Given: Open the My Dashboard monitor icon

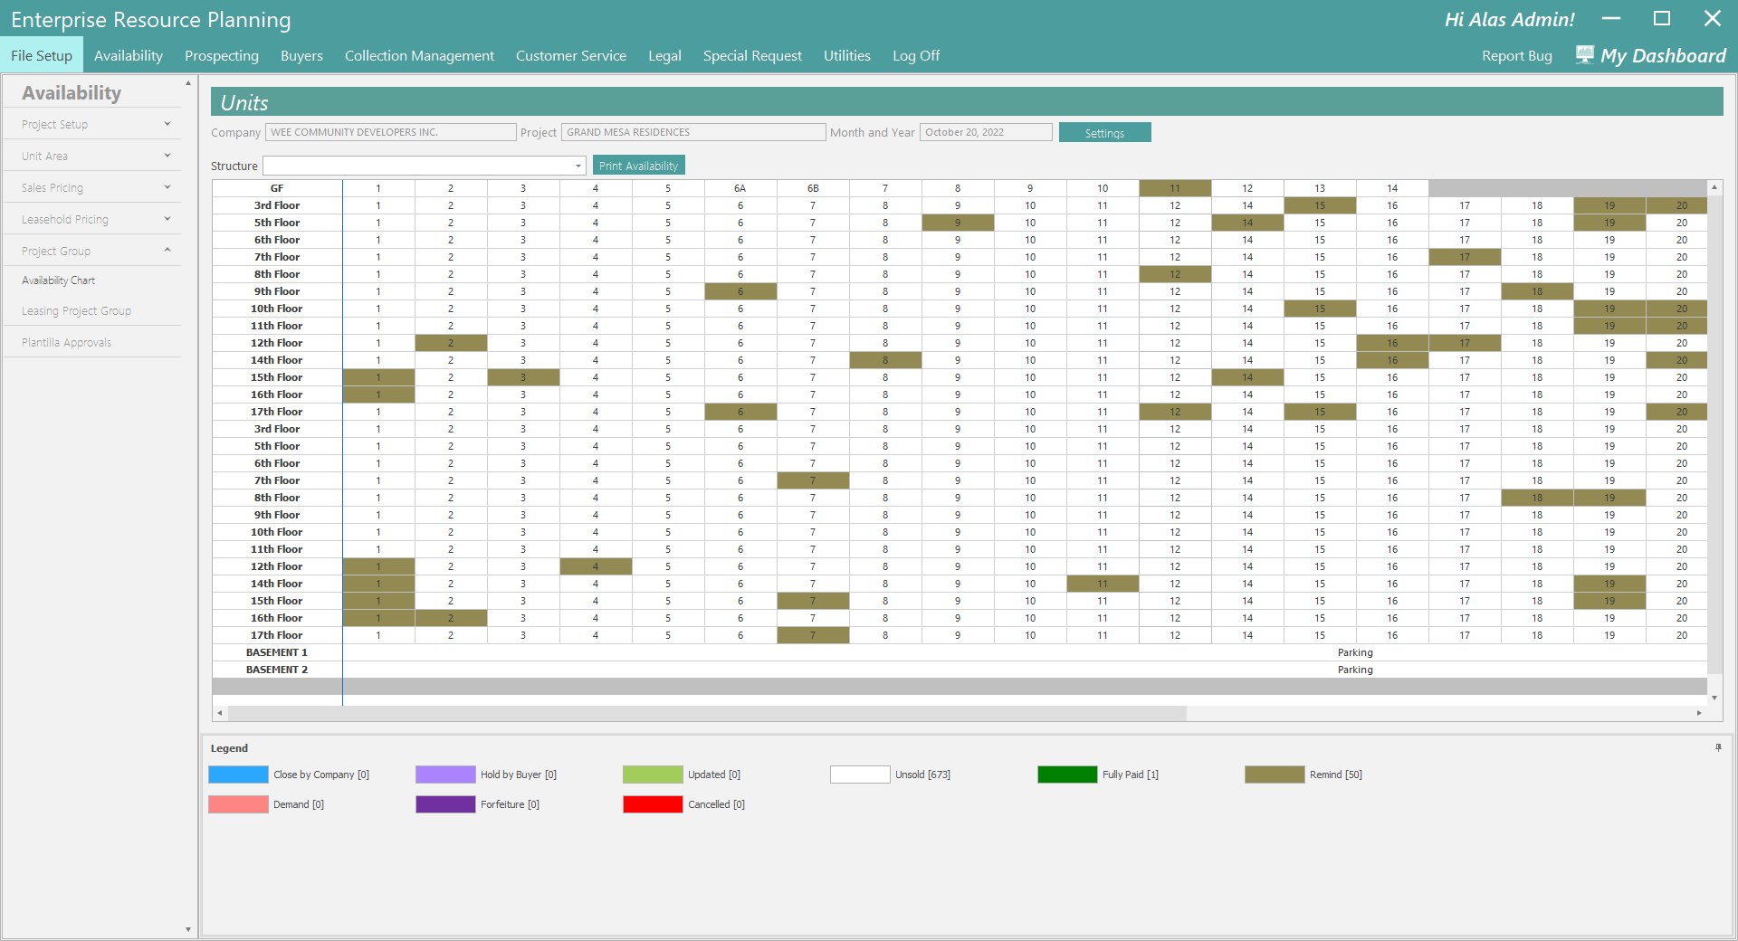Looking at the screenshot, I should tap(1584, 55).
